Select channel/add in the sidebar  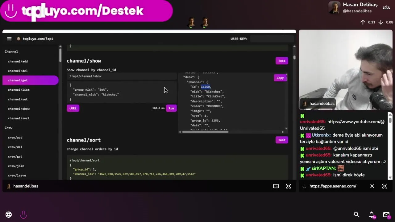(18, 61)
